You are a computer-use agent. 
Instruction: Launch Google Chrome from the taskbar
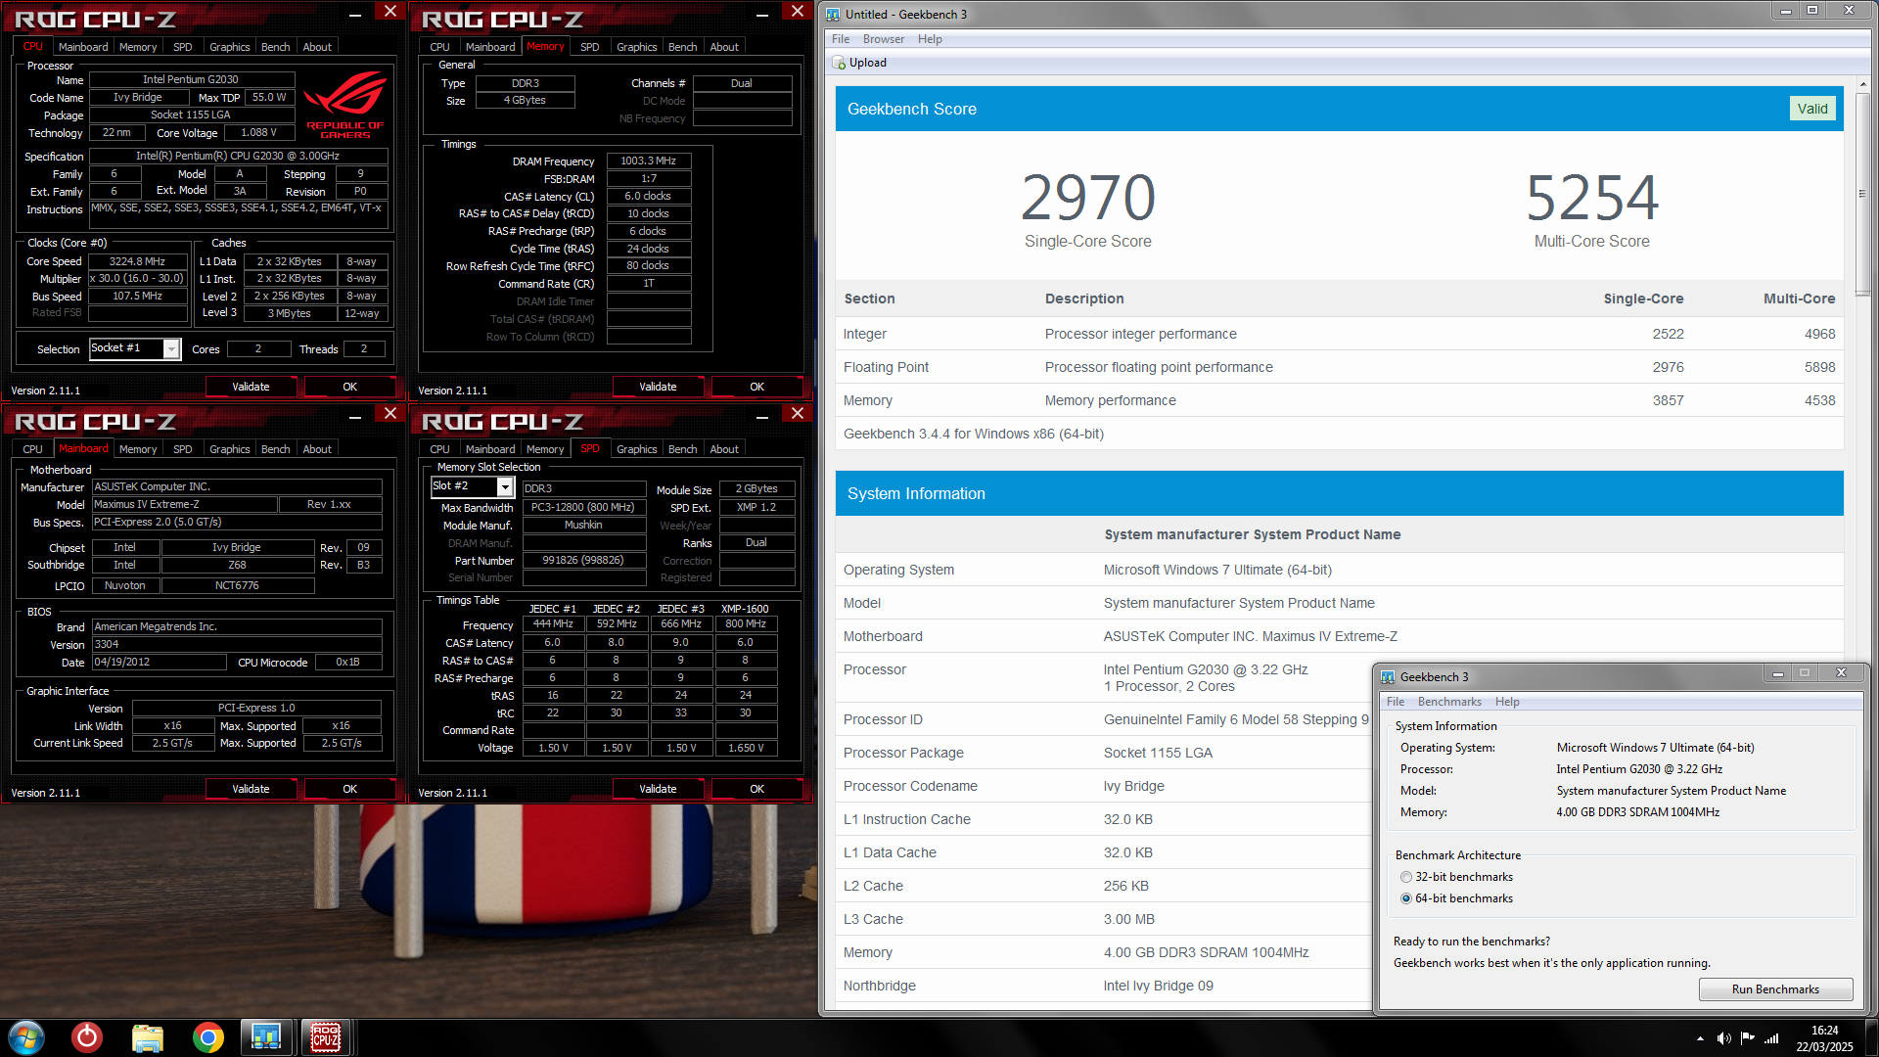(x=207, y=1037)
